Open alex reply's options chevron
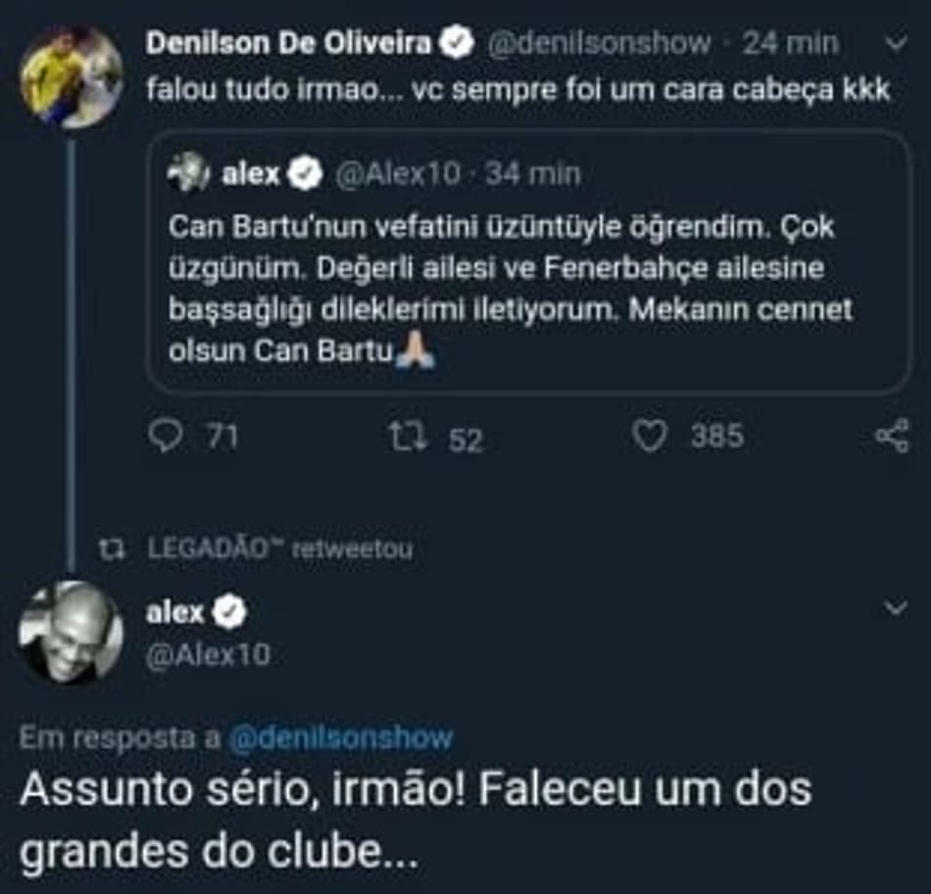 click(x=896, y=609)
